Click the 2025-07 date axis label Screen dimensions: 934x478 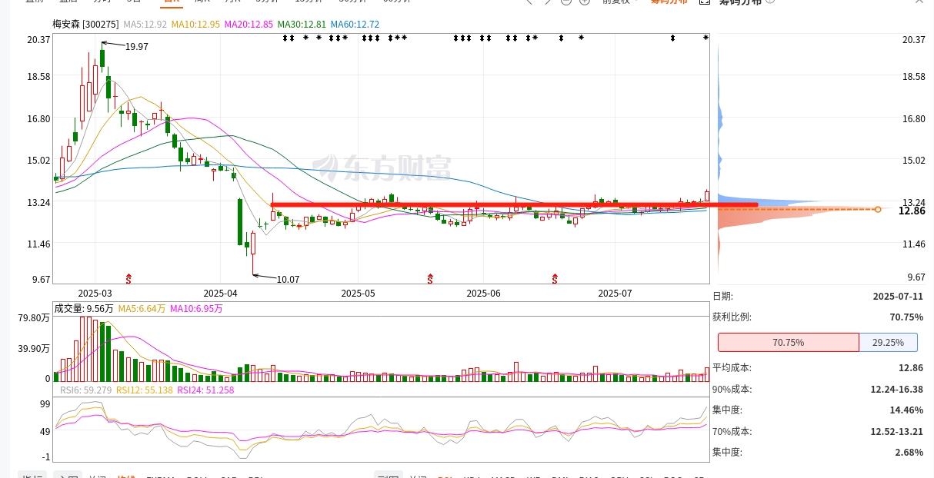(615, 294)
